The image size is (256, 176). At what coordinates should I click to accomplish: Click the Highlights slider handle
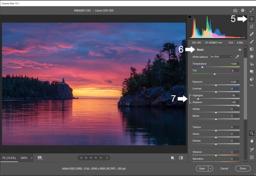198,98
